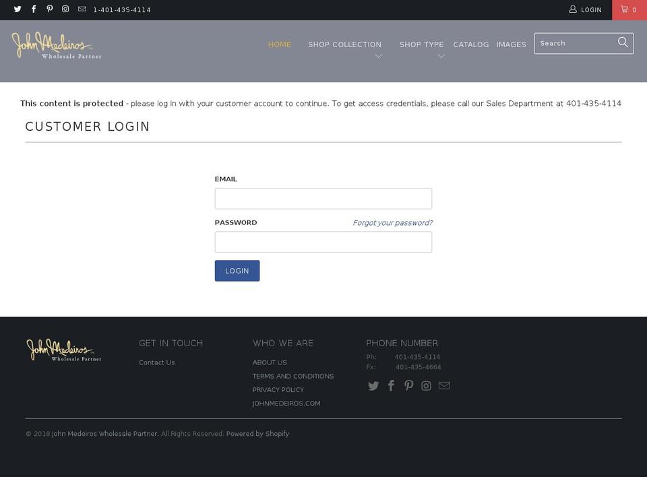The width and height of the screenshot is (647, 485).
Task: Open the Facebook icon in the top bar
Action: tap(34, 9)
